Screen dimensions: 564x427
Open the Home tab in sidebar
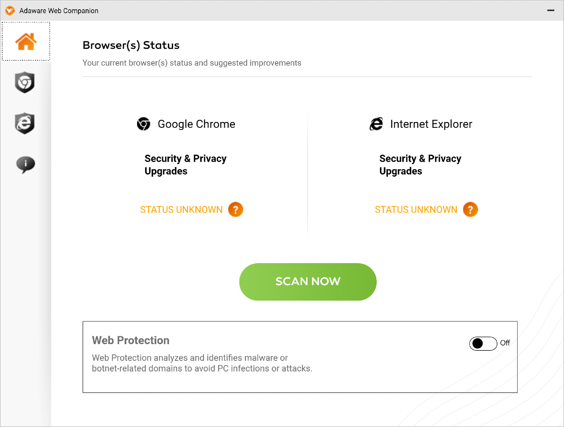tap(26, 41)
